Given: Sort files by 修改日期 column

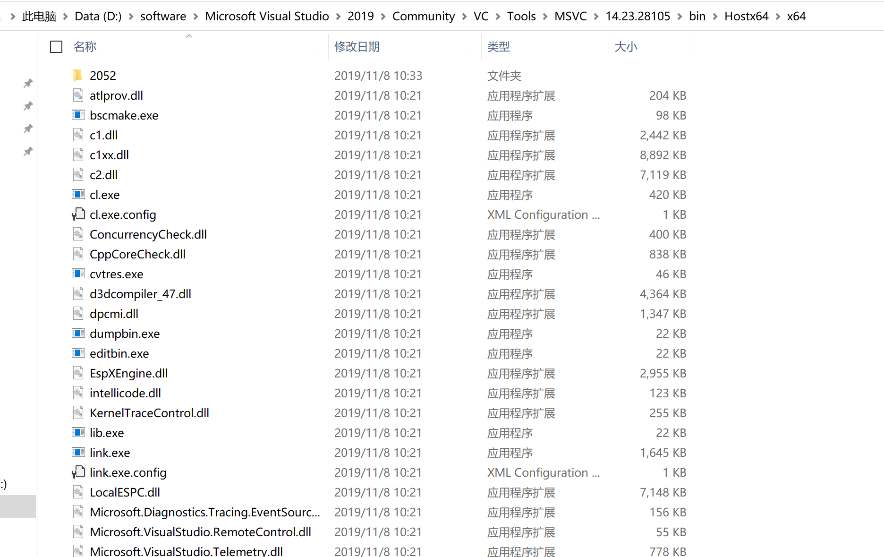Looking at the screenshot, I should (357, 46).
